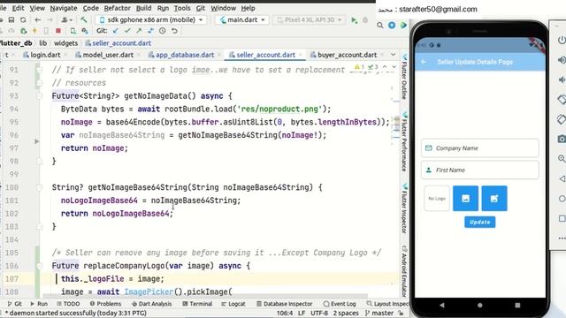The height and width of the screenshot is (318, 566).
Task: Open the Tools menu
Action: pos(182,8)
